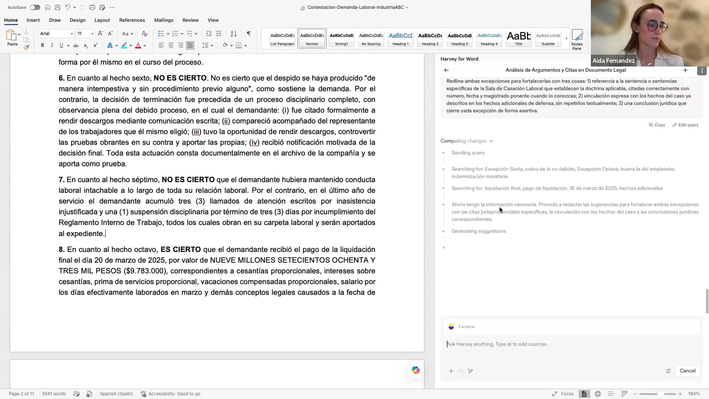
Task: Click the Home icon in title bar
Action: point(48,7)
